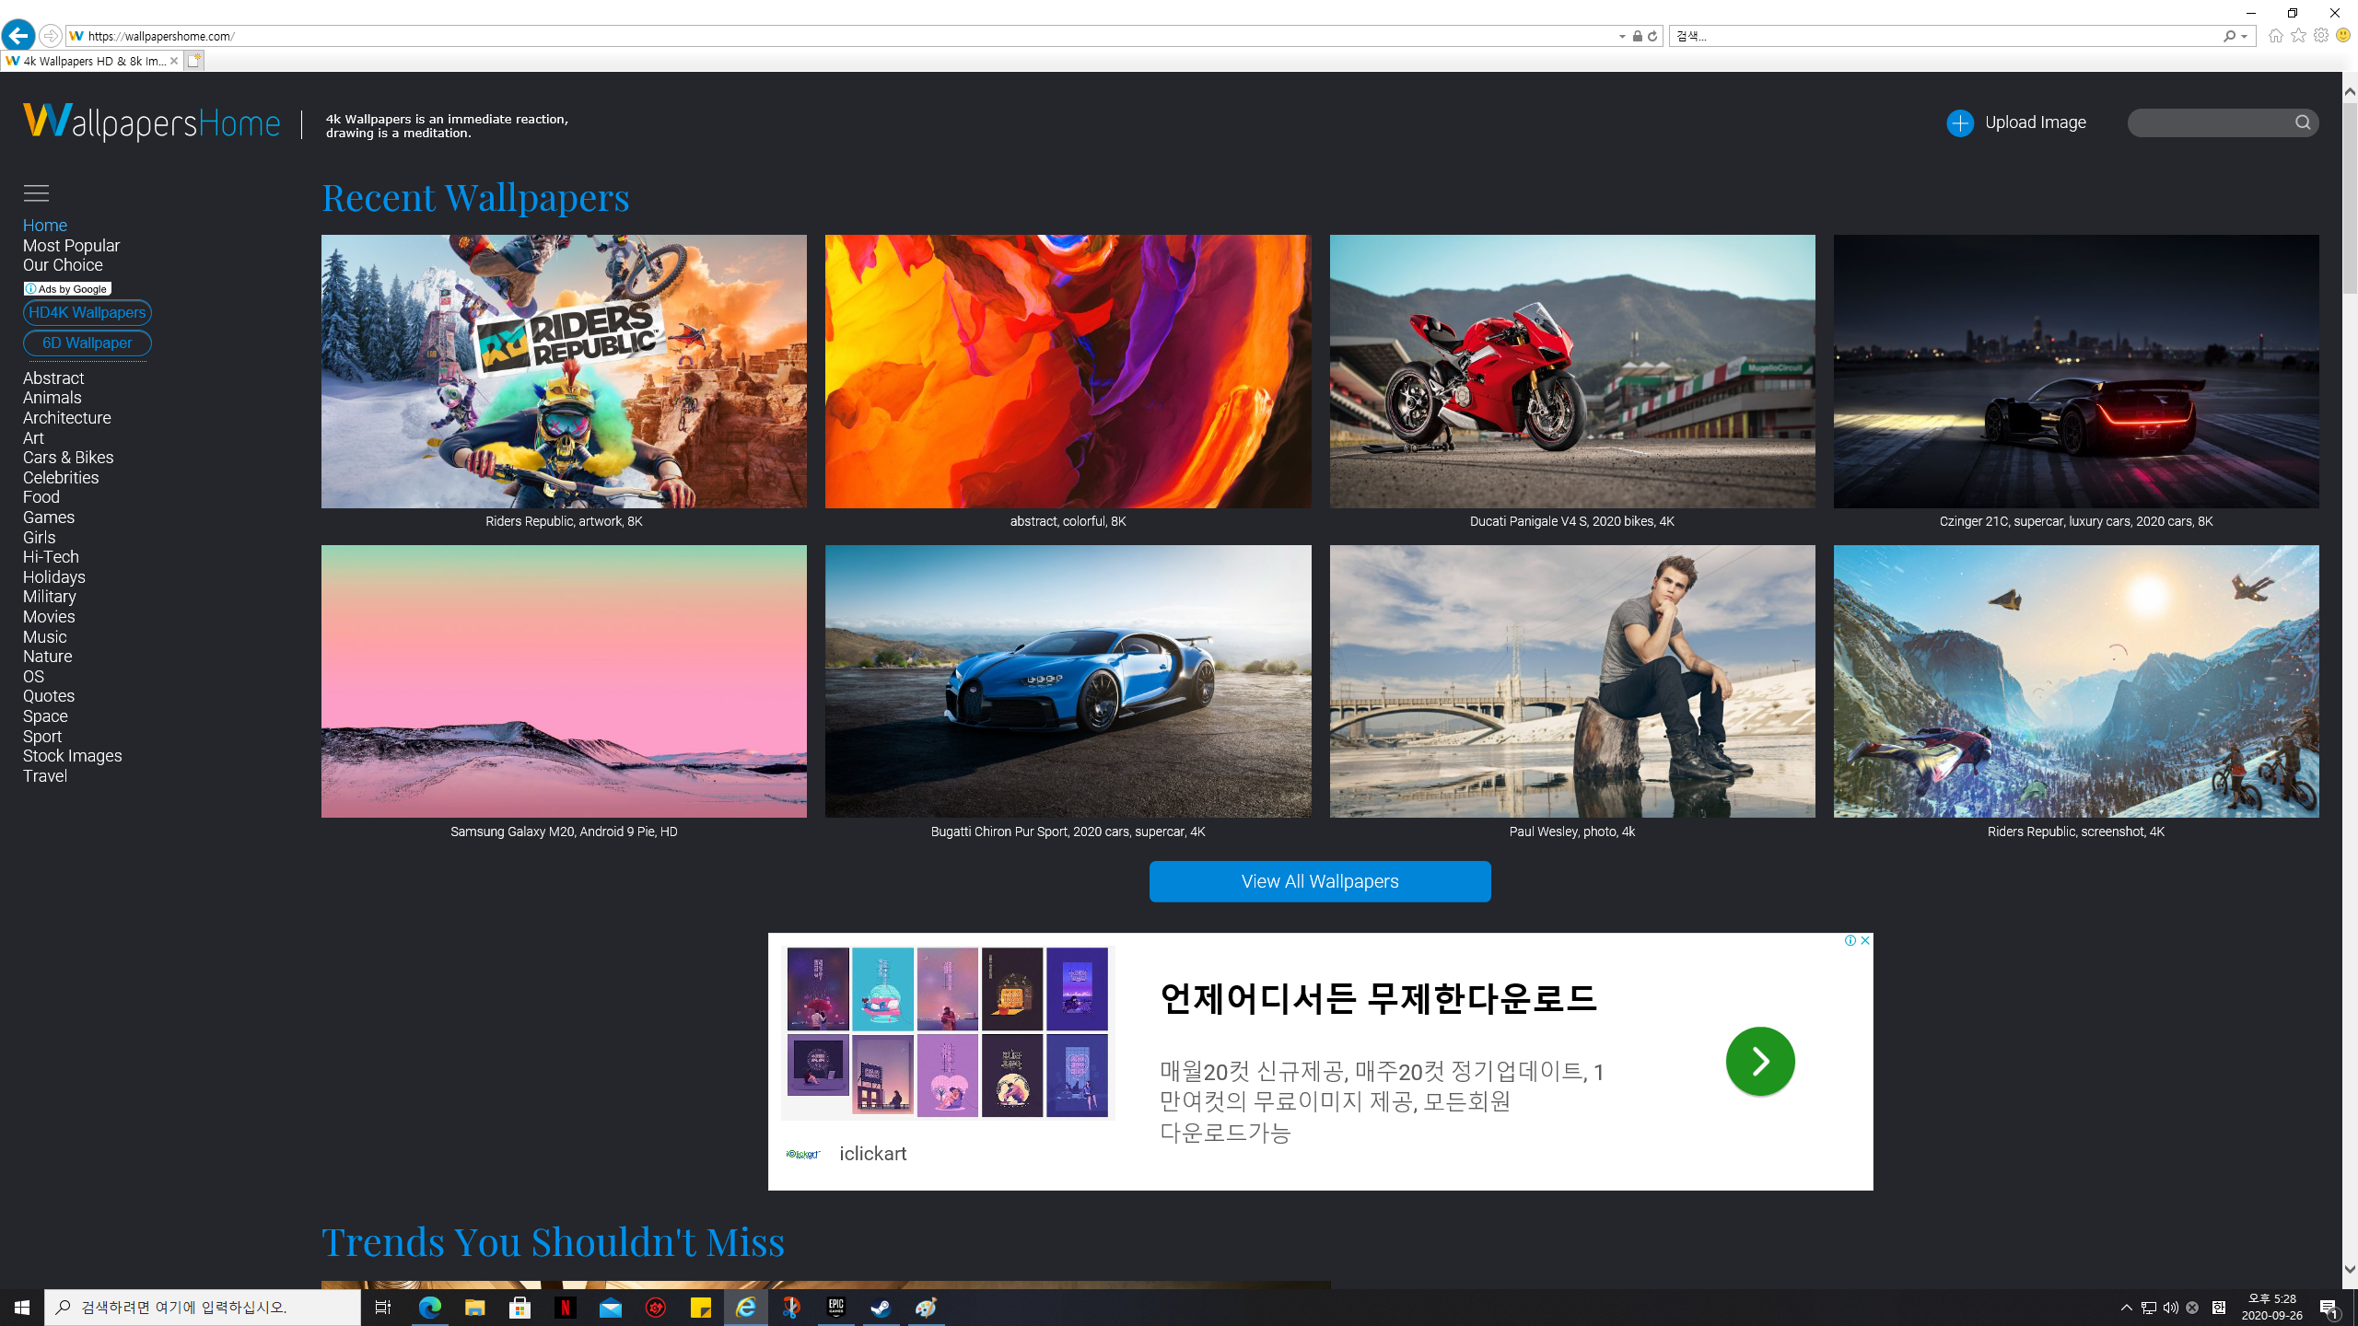The image size is (2358, 1326).
Task: Open the hamburger menu icon in sidebar
Action: (36, 193)
